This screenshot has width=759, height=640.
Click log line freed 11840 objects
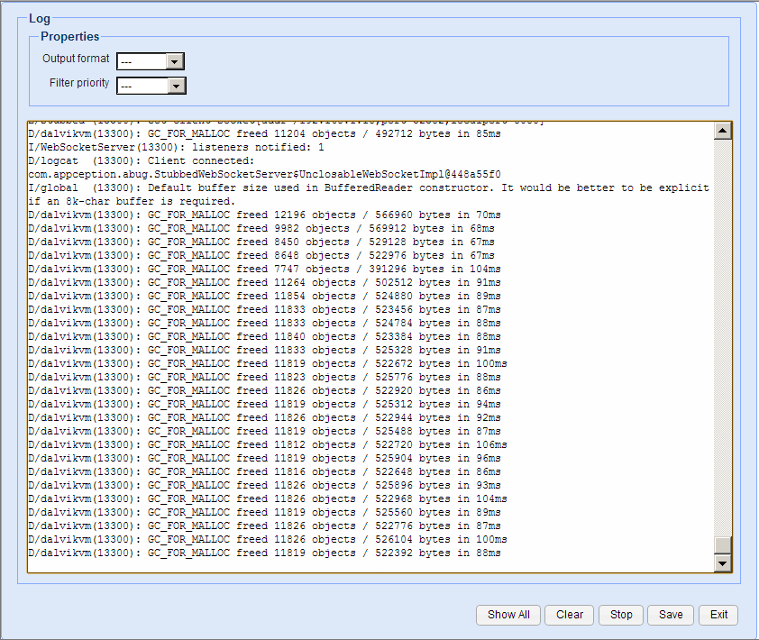click(x=264, y=337)
